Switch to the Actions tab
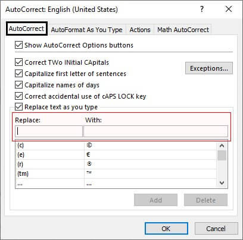This screenshot has width=243, height=240. click(140, 30)
